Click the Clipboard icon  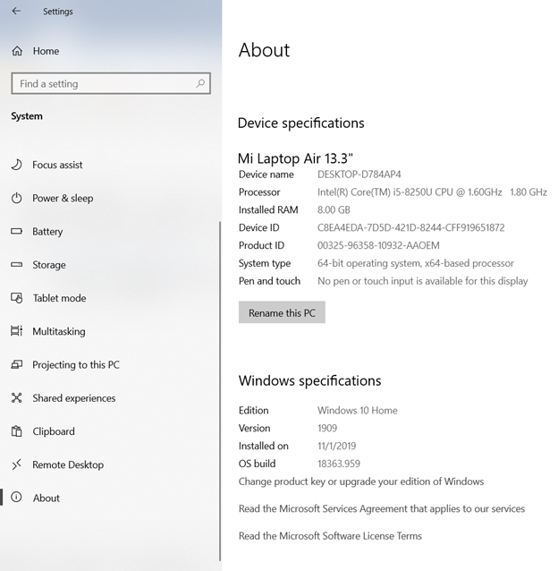pyautogui.click(x=16, y=431)
